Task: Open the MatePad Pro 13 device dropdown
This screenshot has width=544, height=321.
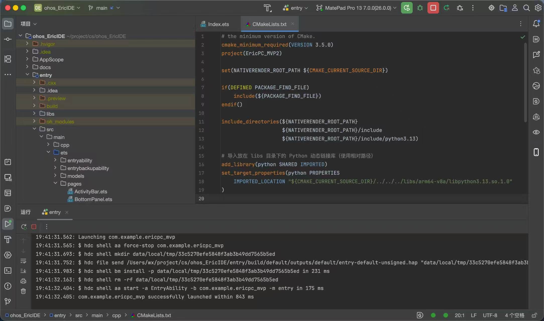Action: coord(356,8)
